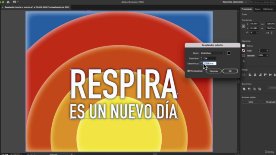Click the green macOS window button
Image resolution: width=276 pixels, height=155 pixels.
pyautogui.click(x=3, y=2)
